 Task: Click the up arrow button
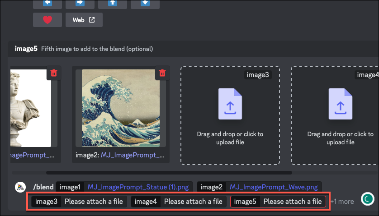(x=113, y=4)
